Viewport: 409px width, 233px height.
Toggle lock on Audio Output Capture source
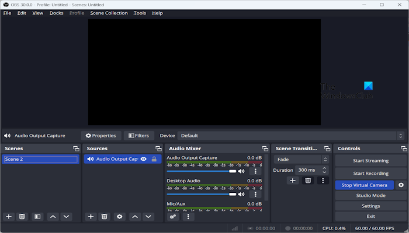pos(154,159)
